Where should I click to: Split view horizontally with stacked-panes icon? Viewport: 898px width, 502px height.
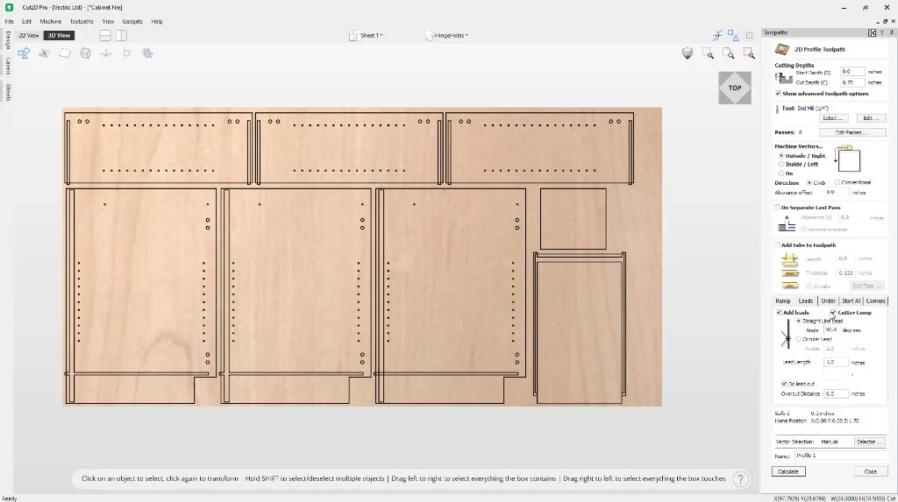coord(105,36)
